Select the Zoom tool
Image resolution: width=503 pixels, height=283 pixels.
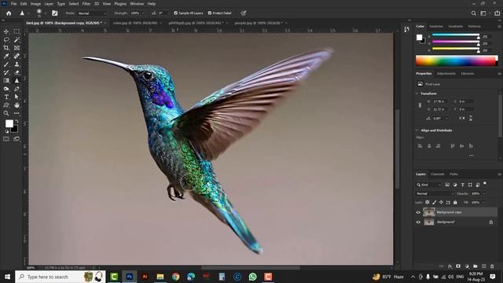[x=6, y=113]
